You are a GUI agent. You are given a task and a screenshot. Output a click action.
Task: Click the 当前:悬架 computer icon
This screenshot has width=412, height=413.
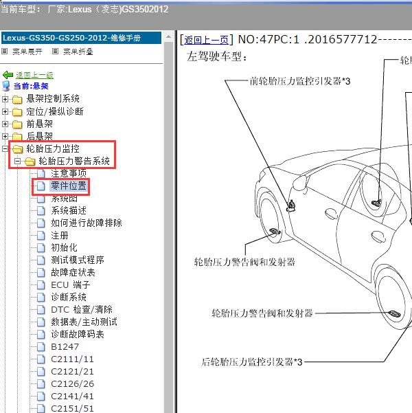(x=5, y=86)
